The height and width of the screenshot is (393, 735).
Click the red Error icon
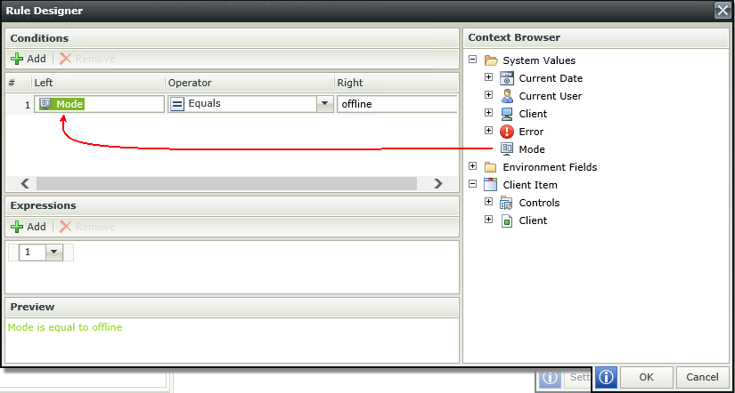click(x=507, y=132)
